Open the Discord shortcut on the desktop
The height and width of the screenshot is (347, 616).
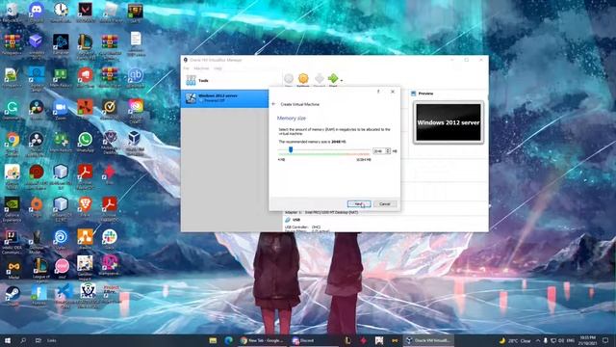coord(37,12)
